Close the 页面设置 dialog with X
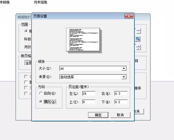The height and width of the screenshot is (140, 174). coord(129,16)
